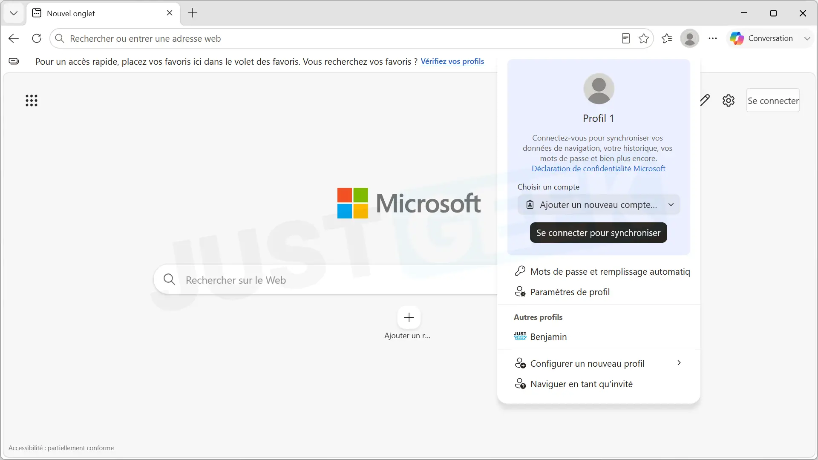This screenshot has height=460, width=818.
Task: Open page settings gear icon
Action: coord(729,101)
